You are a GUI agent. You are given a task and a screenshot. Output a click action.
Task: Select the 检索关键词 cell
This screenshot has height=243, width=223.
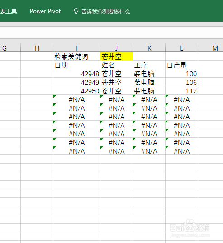76,56
